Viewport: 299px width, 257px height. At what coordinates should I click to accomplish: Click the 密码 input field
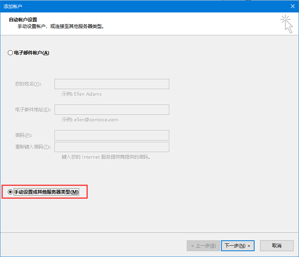tap(111, 135)
